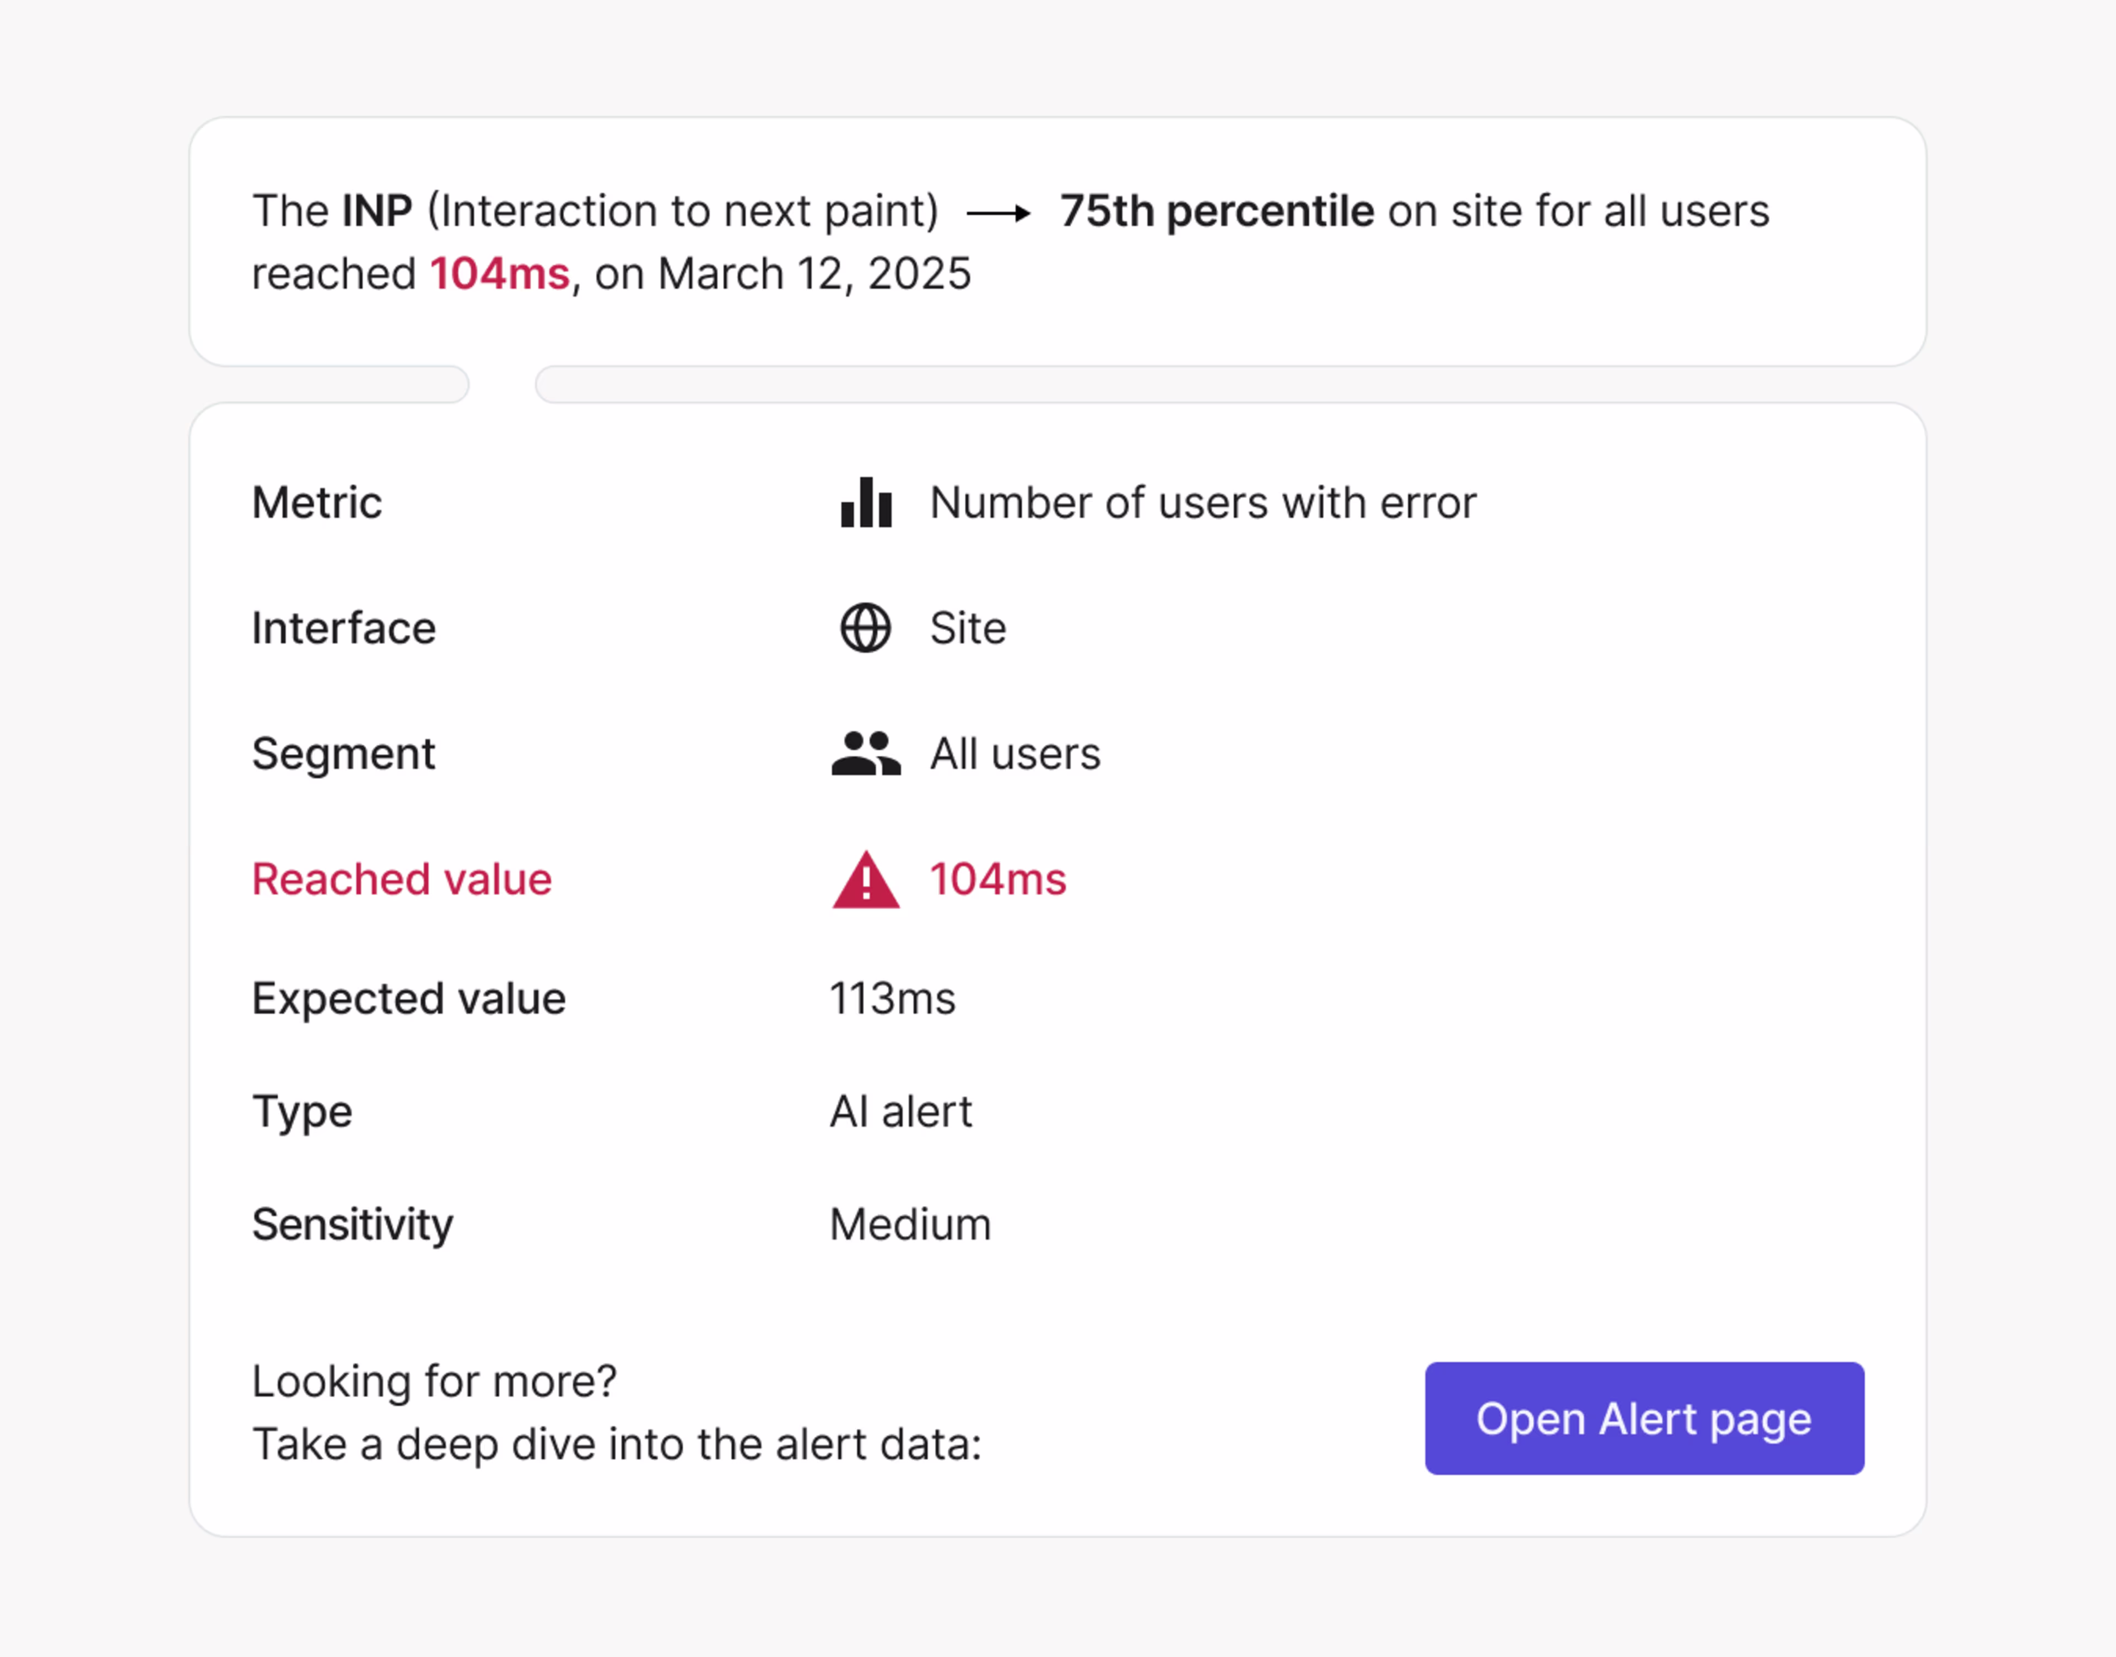
Task: Click the bold INP text in headline
Action: pyautogui.click(x=377, y=212)
